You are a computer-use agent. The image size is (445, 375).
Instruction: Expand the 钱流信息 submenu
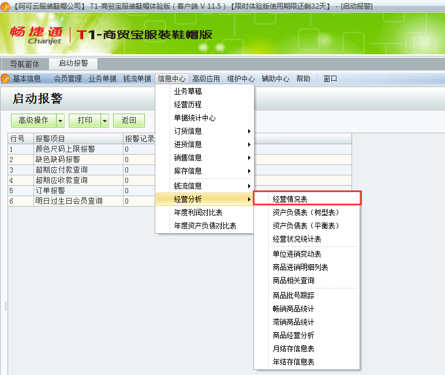[x=249, y=186]
